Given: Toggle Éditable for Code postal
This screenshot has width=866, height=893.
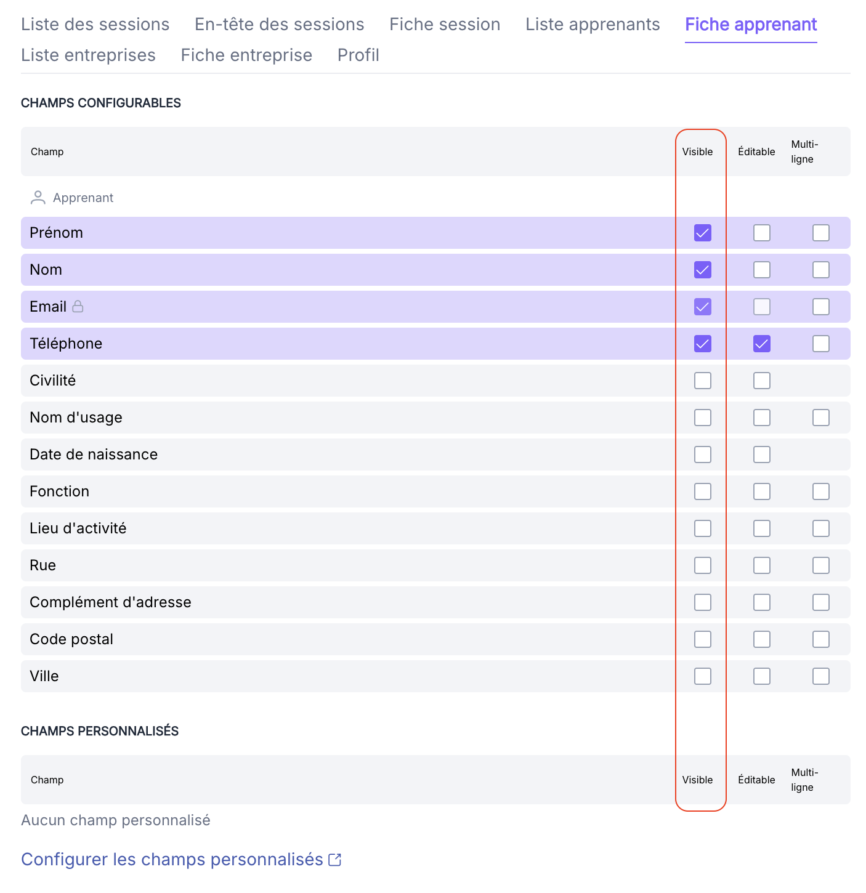Looking at the screenshot, I should pyautogui.click(x=762, y=639).
